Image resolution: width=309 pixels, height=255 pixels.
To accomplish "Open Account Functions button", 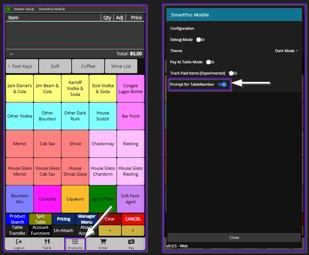I will (x=40, y=230).
